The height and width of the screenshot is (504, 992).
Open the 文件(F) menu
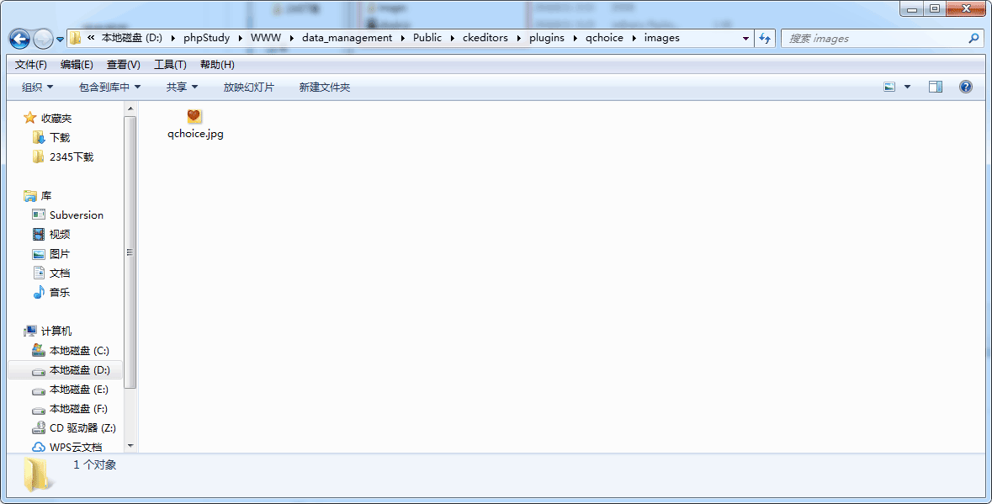(x=31, y=65)
